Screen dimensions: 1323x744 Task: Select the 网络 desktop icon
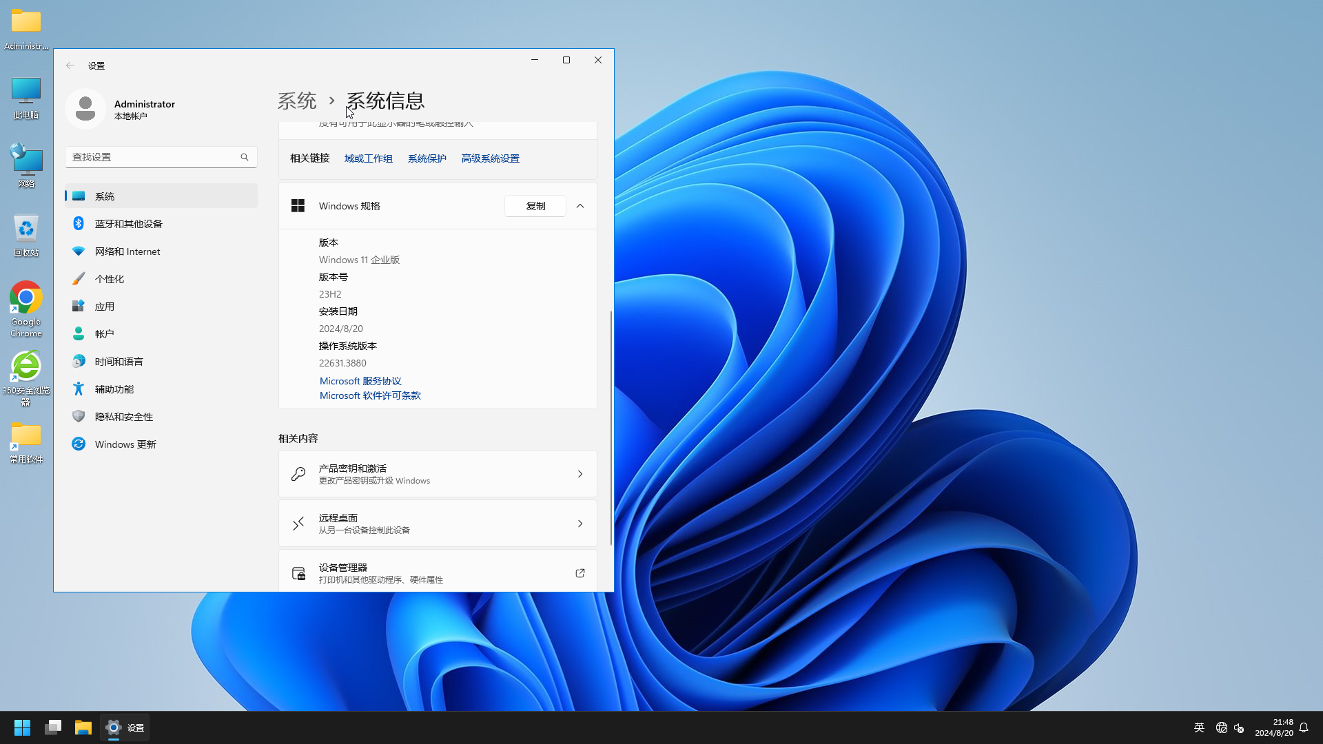coord(26,165)
